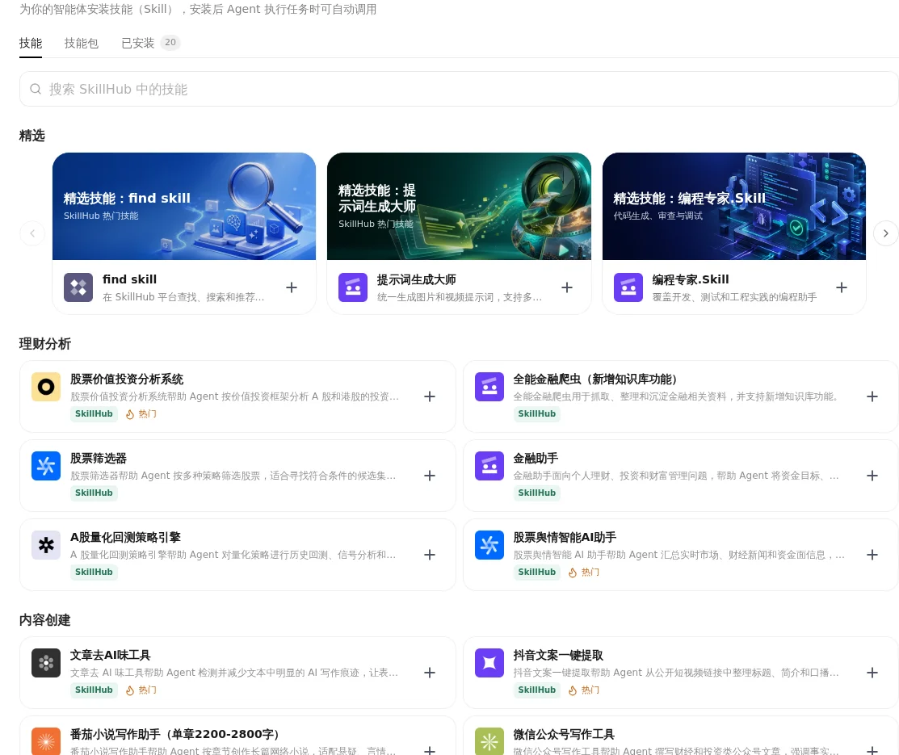Open A股量化回测策略引擎 skill title
The image size is (899, 755).
(x=125, y=537)
